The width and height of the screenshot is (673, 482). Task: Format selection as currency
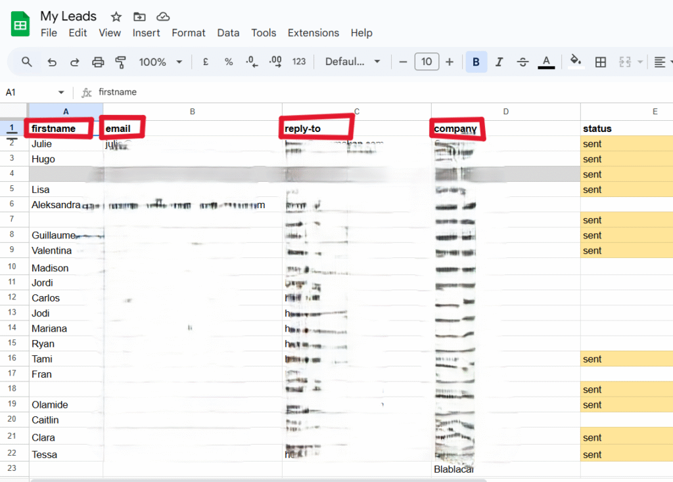(x=204, y=61)
